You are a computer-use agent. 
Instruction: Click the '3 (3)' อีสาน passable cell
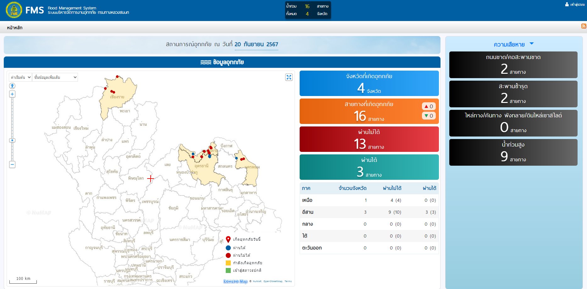coord(431,212)
